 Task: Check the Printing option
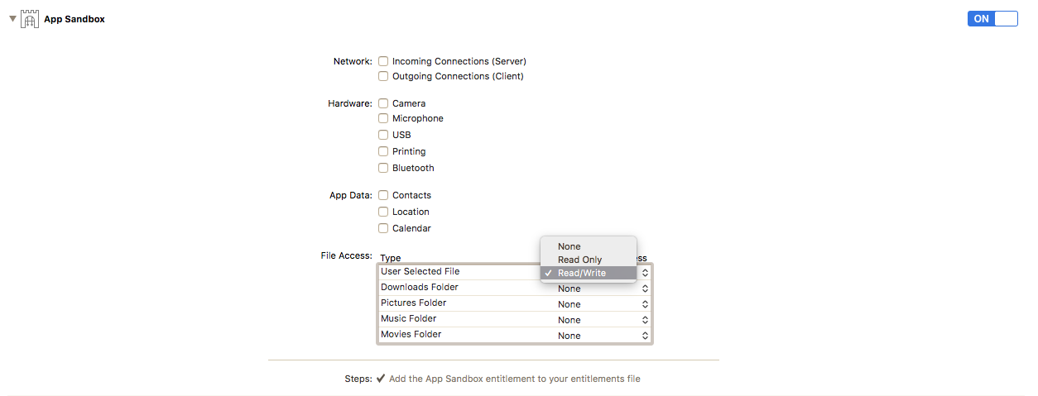383,151
